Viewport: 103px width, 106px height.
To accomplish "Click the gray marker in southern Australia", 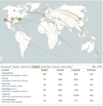I will (x=88, y=49).
